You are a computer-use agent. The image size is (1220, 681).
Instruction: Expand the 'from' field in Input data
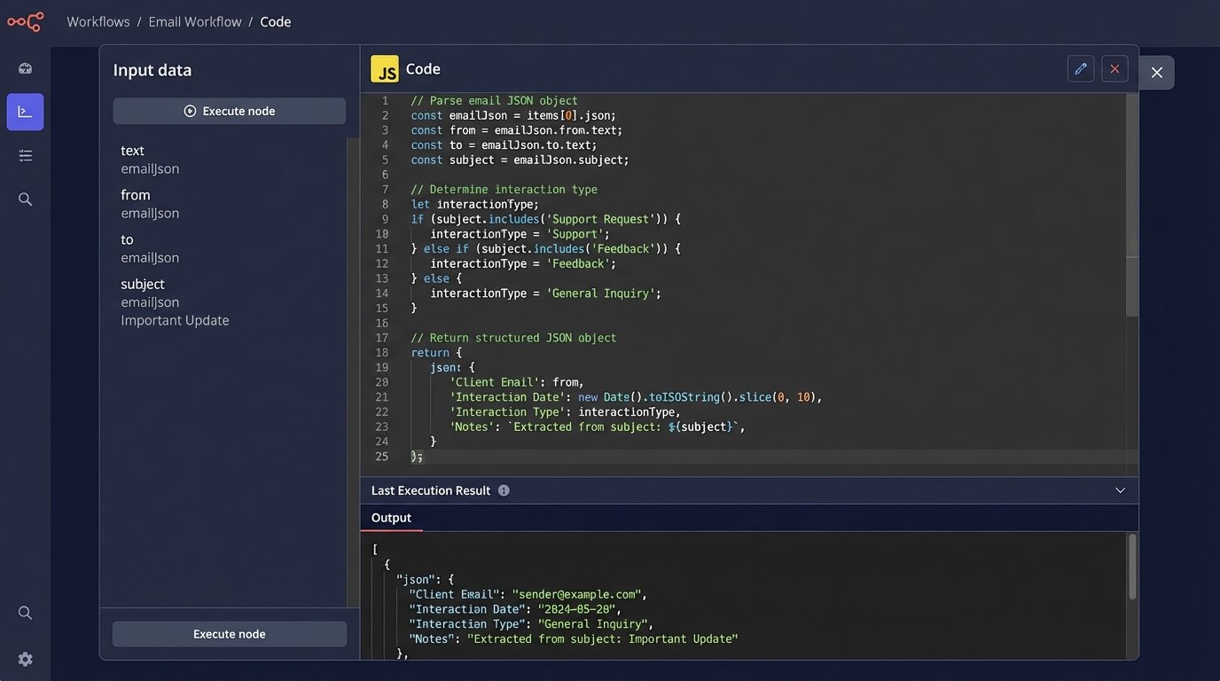click(x=136, y=195)
